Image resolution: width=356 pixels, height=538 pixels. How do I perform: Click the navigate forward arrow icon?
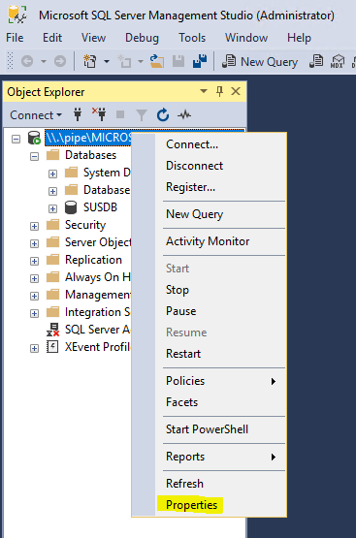(x=60, y=62)
